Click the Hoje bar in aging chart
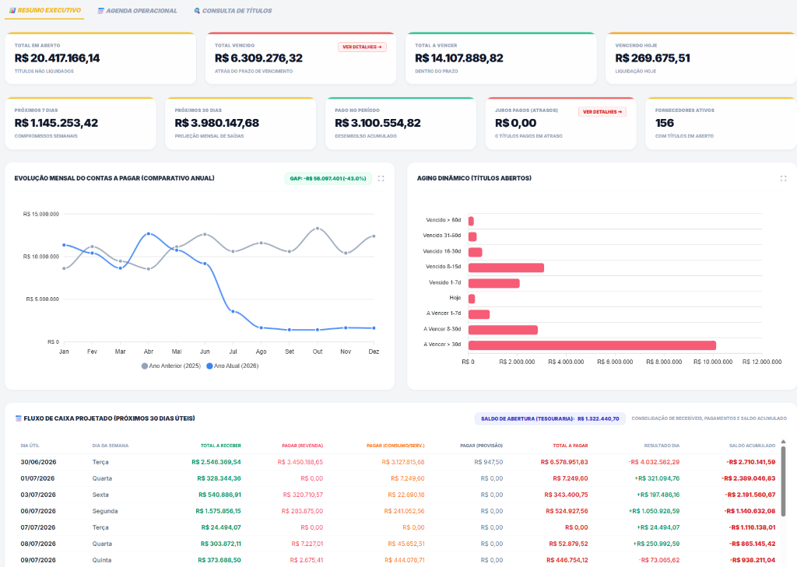The width and height of the screenshot is (797, 567). coord(472,299)
